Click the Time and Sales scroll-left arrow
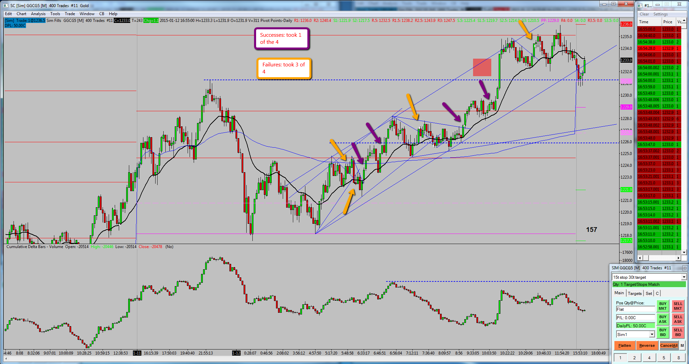 (640, 258)
